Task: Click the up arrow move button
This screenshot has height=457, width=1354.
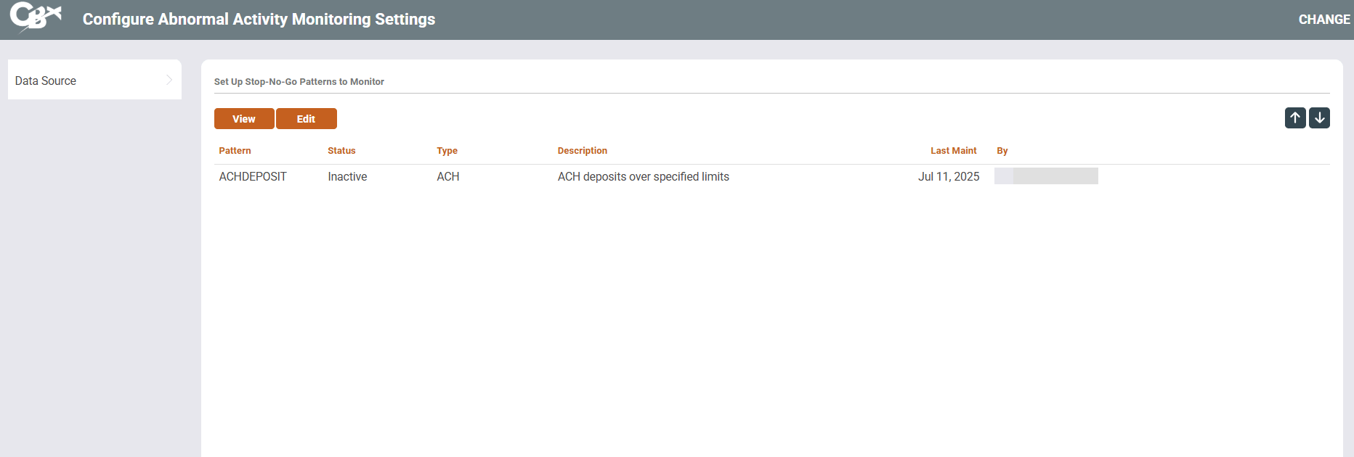Action: tap(1294, 118)
